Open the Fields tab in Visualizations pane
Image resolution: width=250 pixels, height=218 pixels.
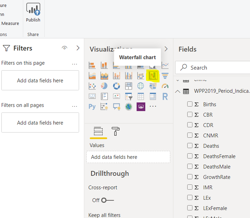tap(98, 131)
